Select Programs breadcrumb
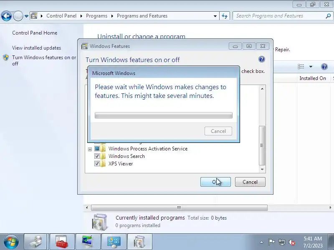Screen dimensions: 334x250 (x=96, y=16)
